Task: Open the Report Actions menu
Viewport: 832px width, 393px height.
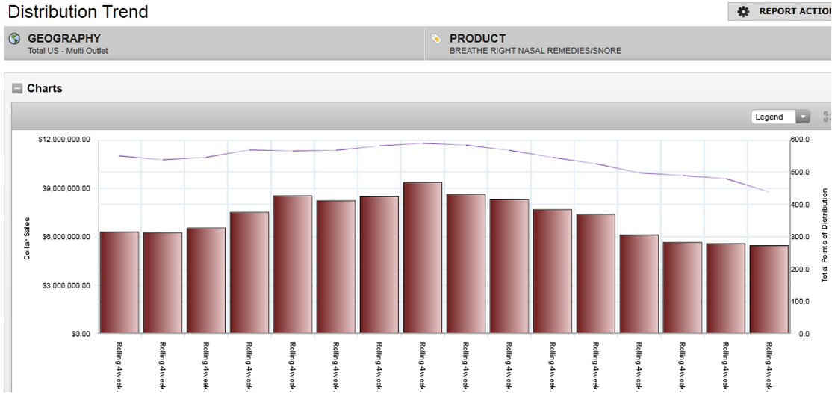Action: coord(793,12)
